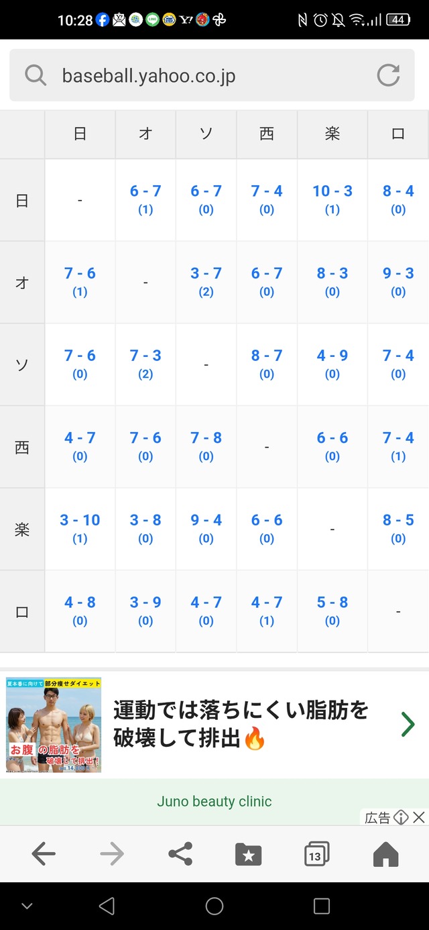Open the bookmarks folder icon
Screen dimensions: 429x930
(x=249, y=854)
